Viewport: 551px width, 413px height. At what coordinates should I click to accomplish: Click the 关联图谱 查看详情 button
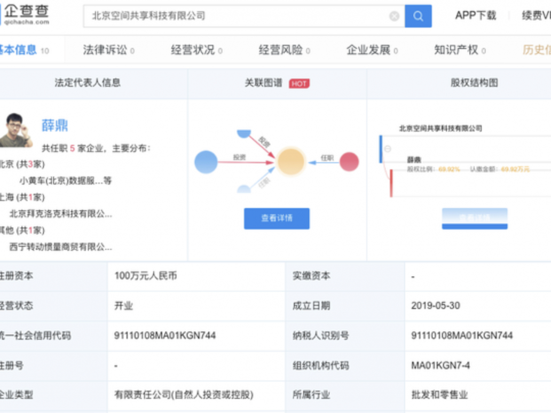(x=277, y=218)
